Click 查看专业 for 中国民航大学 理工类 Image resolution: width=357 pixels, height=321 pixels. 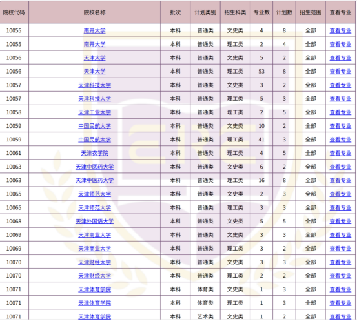click(340, 140)
